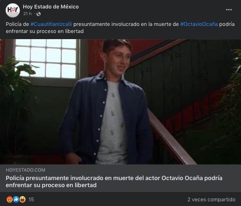The image size is (241, 206).
Task: Open the #CuautitlanIzcalli hashtag
Action: pos(51,24)
